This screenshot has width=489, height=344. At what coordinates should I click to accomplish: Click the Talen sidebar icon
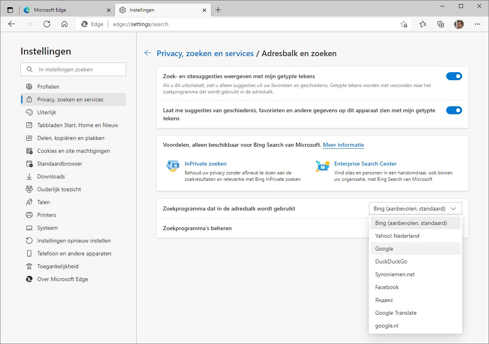coord(29,202)
